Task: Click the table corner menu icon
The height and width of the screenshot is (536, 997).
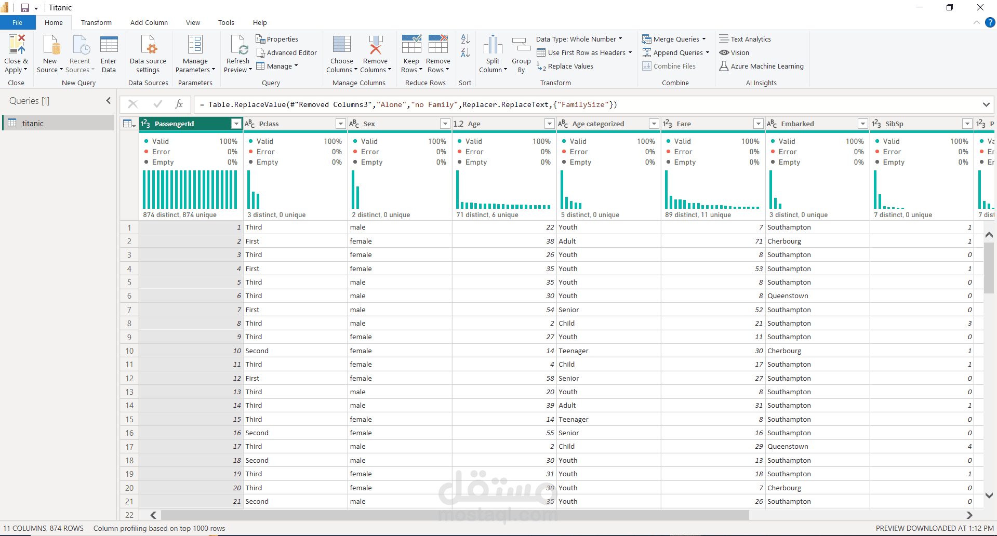Action: click(129, 124)
